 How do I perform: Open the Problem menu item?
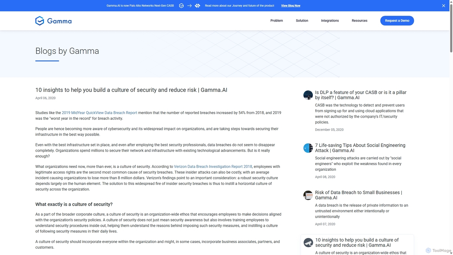click(276, 21)
